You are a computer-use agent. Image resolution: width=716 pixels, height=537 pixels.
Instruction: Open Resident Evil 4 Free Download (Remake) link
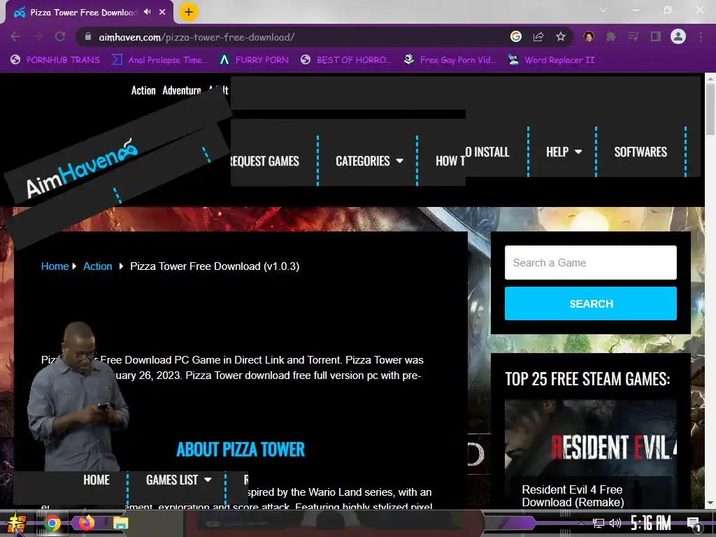pyautogui.click(x=573, y=496)
